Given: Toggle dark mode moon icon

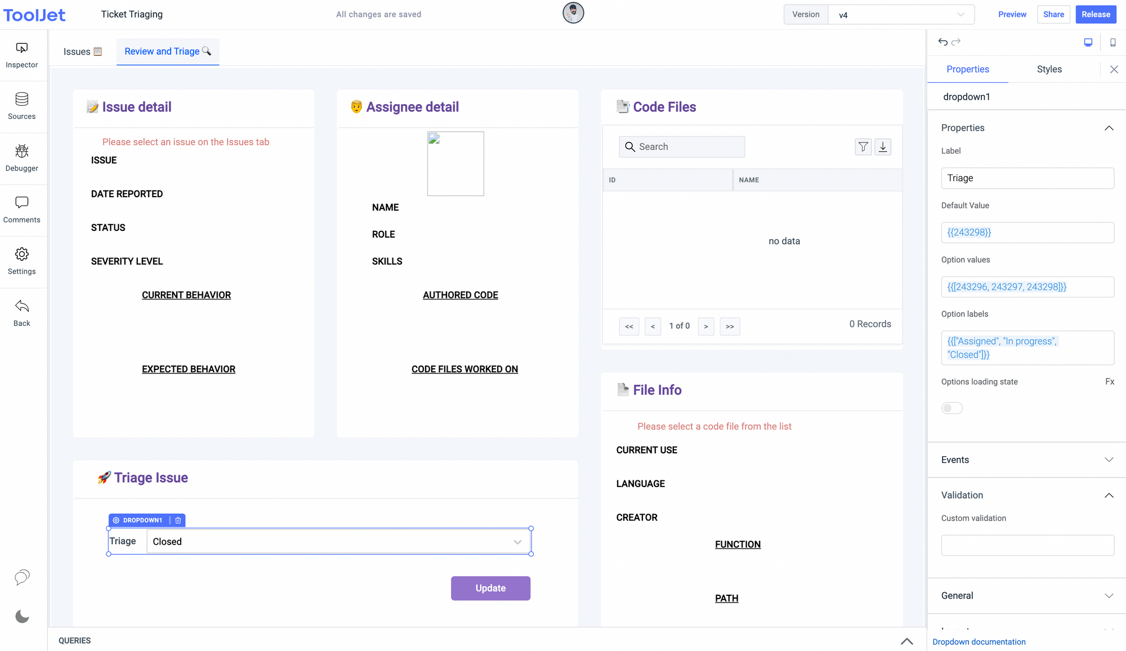Looking at the screenshot, I should coord(22,617).
